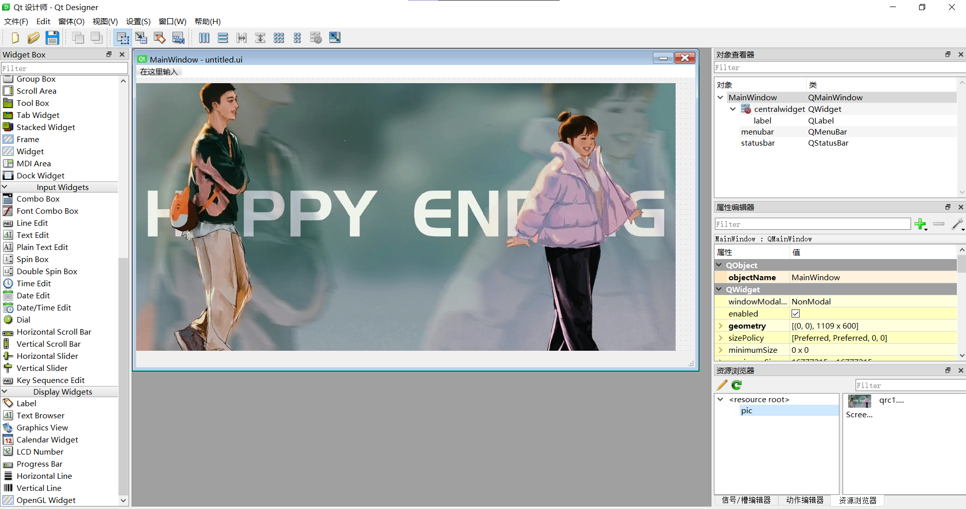Expand the minimumSize property
Viewport: 966px width, 509px height.
click(720, 350)
